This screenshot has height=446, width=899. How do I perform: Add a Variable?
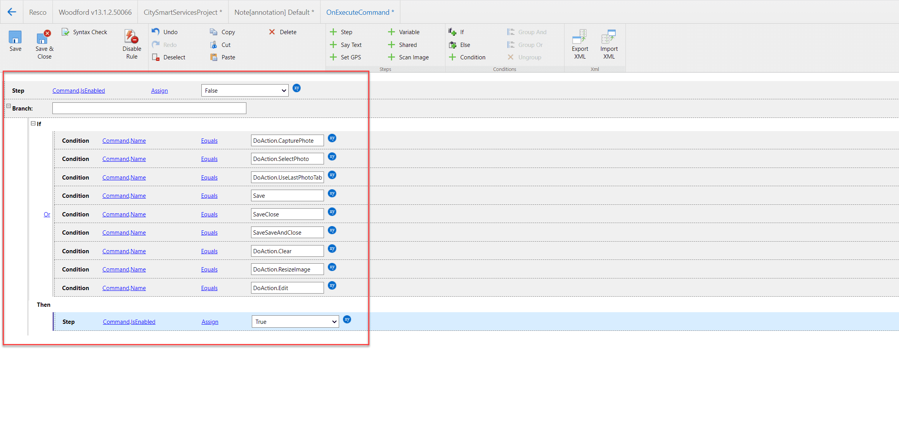point(404,32)
